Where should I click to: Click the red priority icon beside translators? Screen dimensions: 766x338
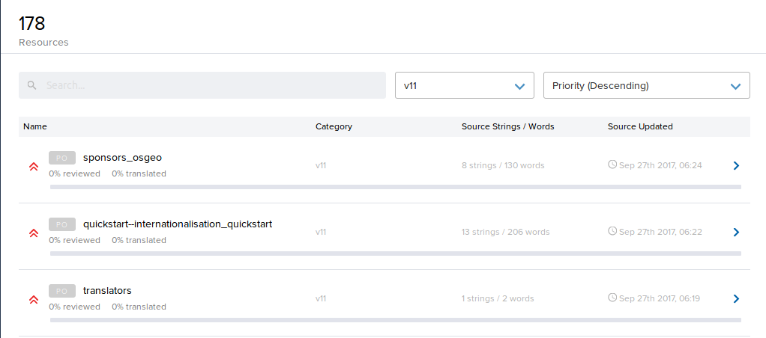click(33, 300)
